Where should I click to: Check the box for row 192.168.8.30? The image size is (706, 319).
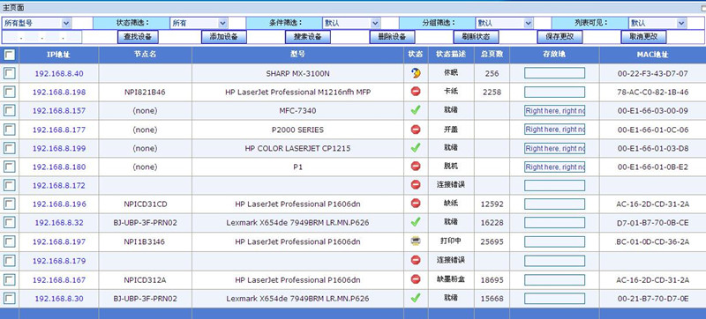click(9, 299)
